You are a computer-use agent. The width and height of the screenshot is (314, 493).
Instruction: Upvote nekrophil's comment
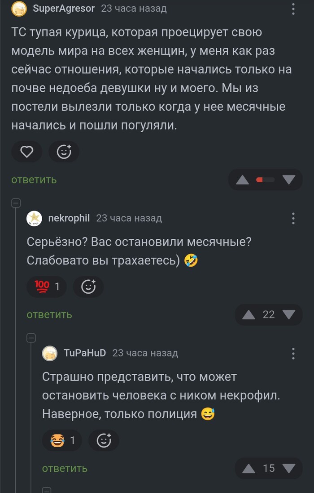(x=248, y=314)
